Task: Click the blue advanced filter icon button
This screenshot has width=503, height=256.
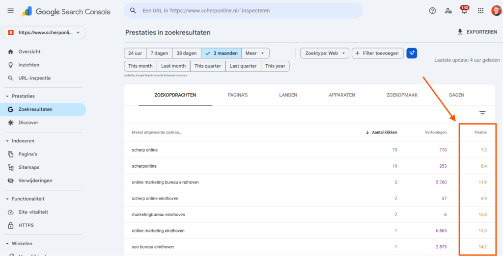Action: coord(412,53)
